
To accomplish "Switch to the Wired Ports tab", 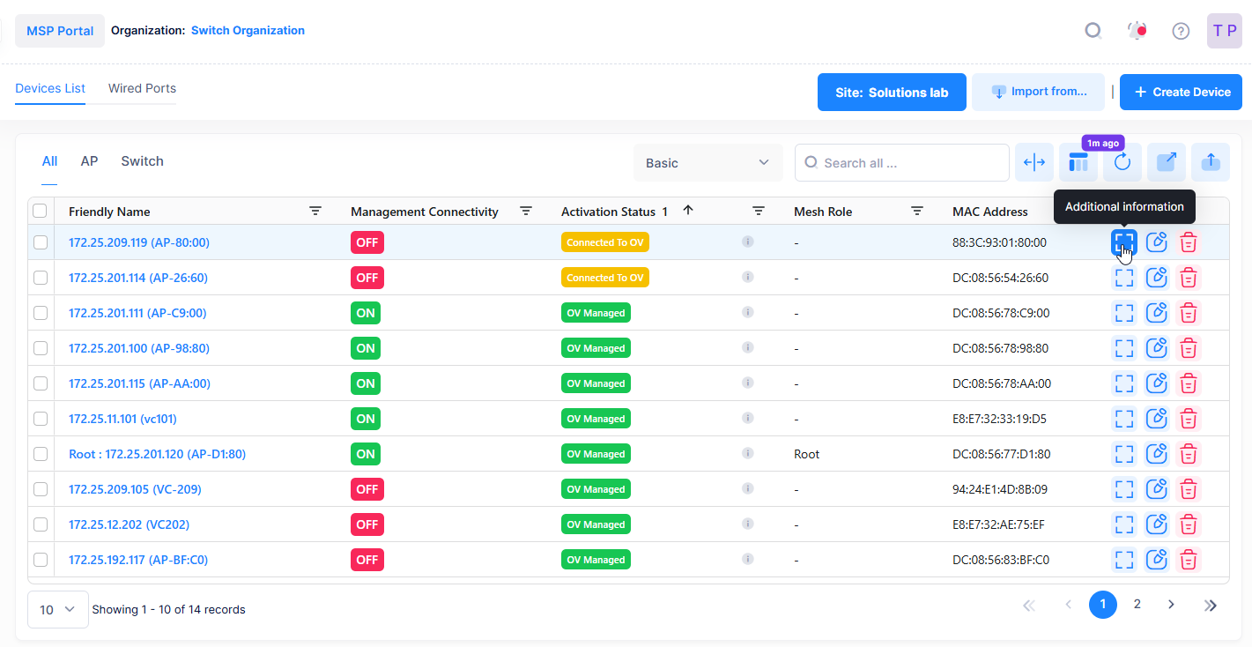I will 142,88.
